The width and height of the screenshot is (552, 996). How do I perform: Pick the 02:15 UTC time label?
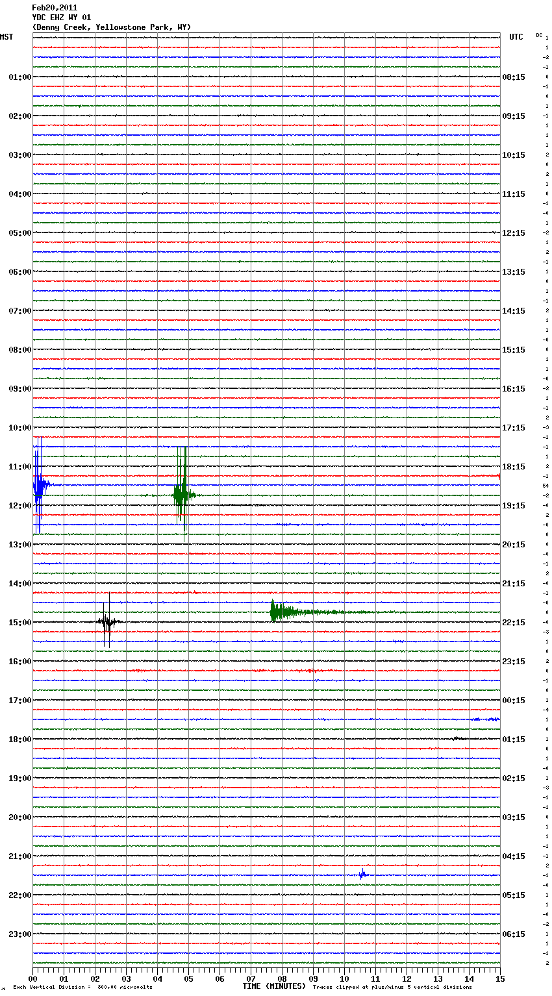click(514, 778)
